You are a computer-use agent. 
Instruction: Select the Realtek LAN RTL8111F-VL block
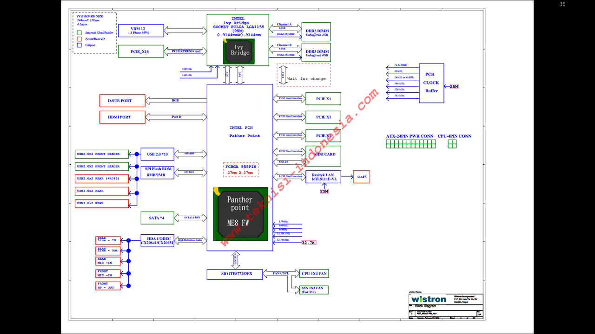(323, 177)
